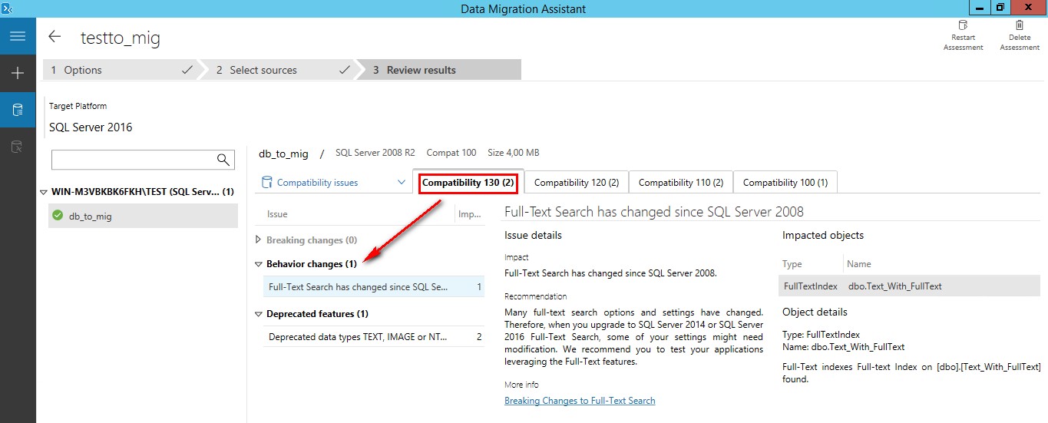
Task: Close the Data Migration Assistant window
Action: pyautogui.click(x=1028, y=7)
